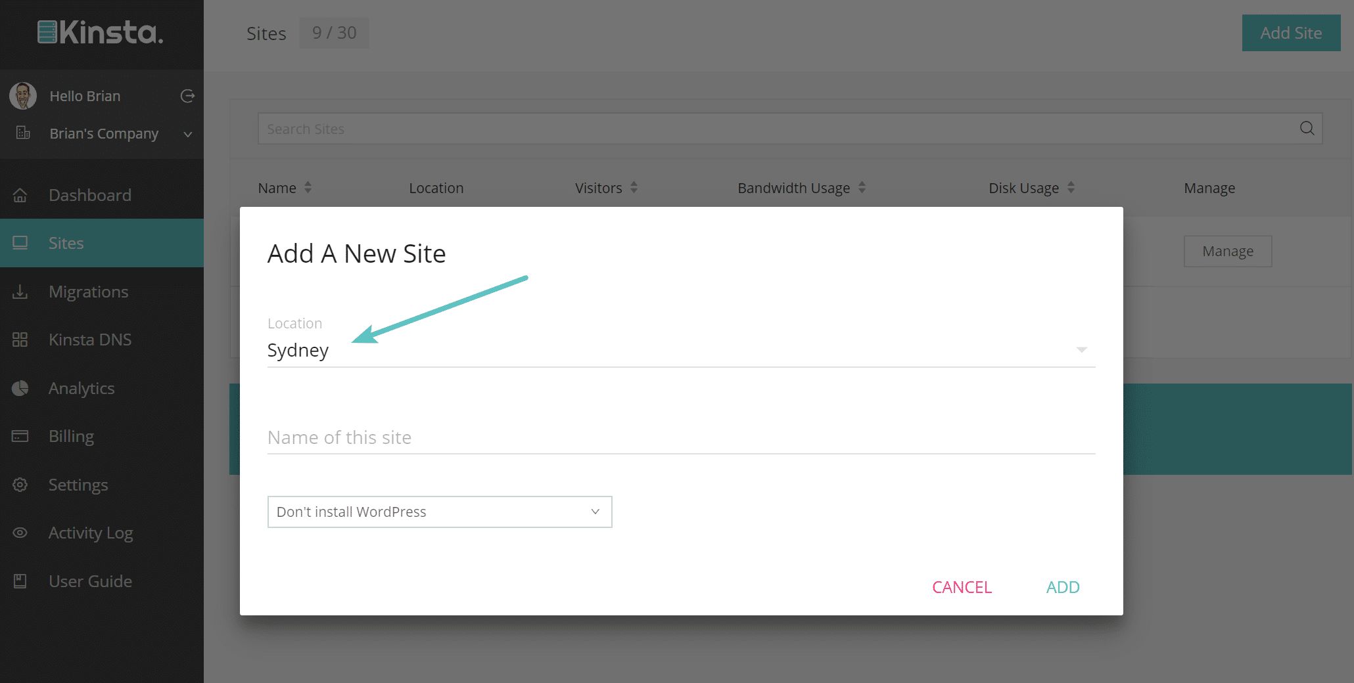This screenshot has width=1354, height=683.
Task: Click the Location column header
Action: (x=436, y=188)
